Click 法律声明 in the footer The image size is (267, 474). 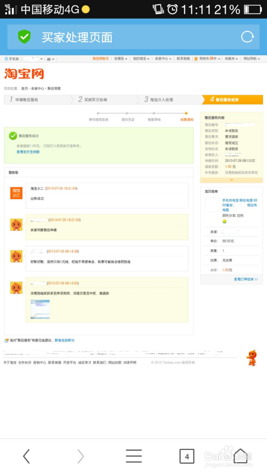pyautogui.click(x=130, y=363)
